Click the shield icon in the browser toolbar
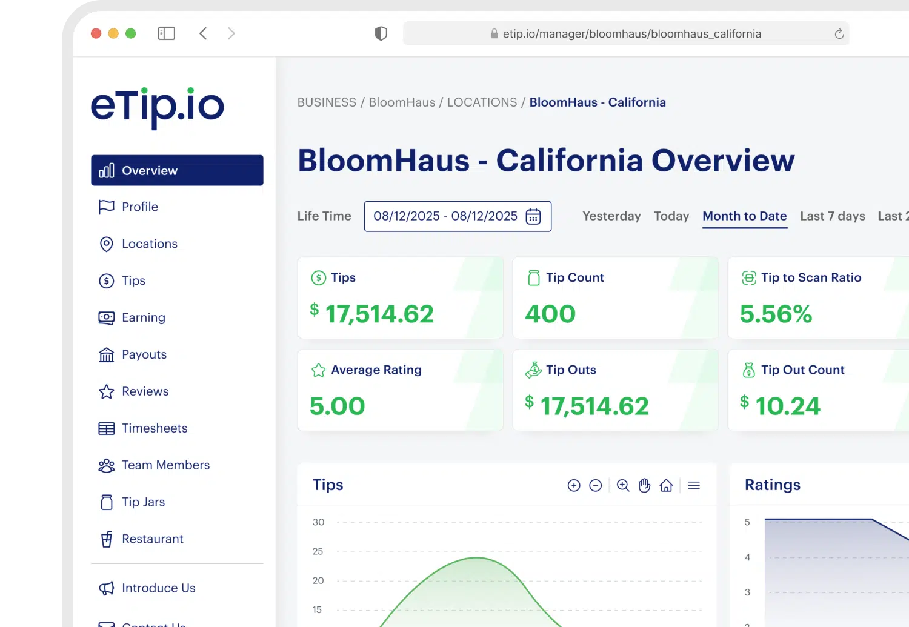 coord(381,33)
